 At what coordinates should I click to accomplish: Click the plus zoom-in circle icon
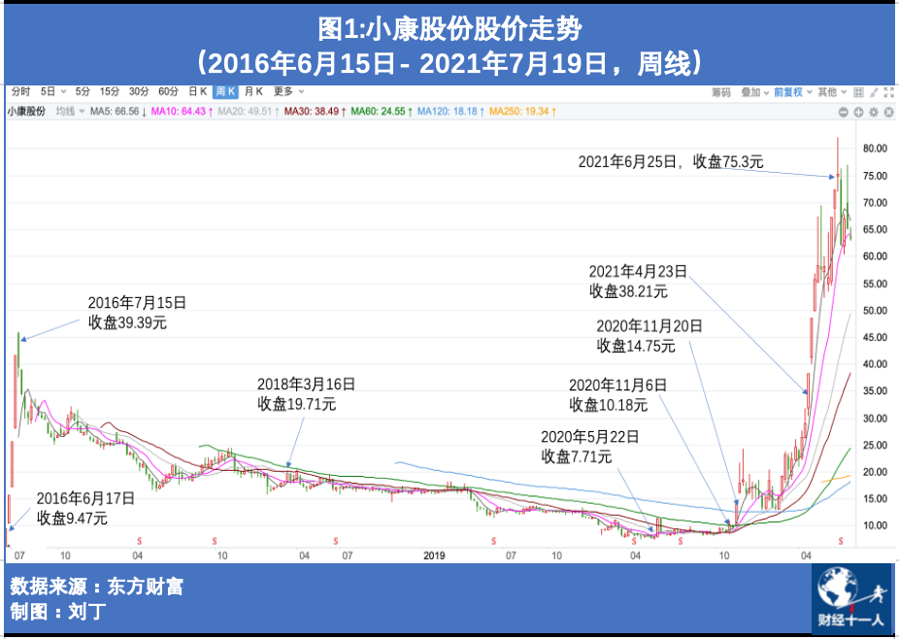pyautogui.click(x=858, y=112)
